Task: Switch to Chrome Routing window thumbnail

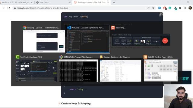Action: (44, 41)
